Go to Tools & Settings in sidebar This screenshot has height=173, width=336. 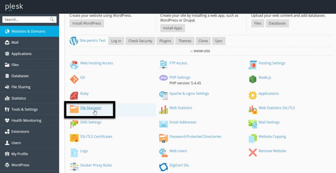[24, 110]
